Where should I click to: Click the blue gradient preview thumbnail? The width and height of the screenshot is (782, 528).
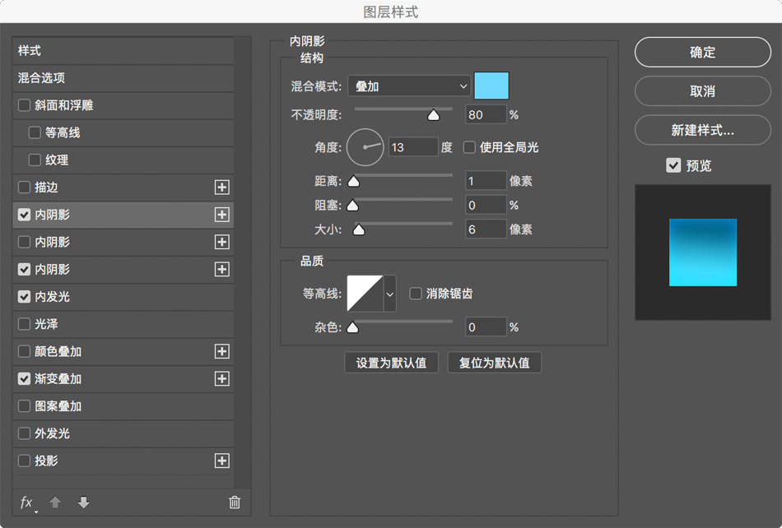(x=703, y=252)
